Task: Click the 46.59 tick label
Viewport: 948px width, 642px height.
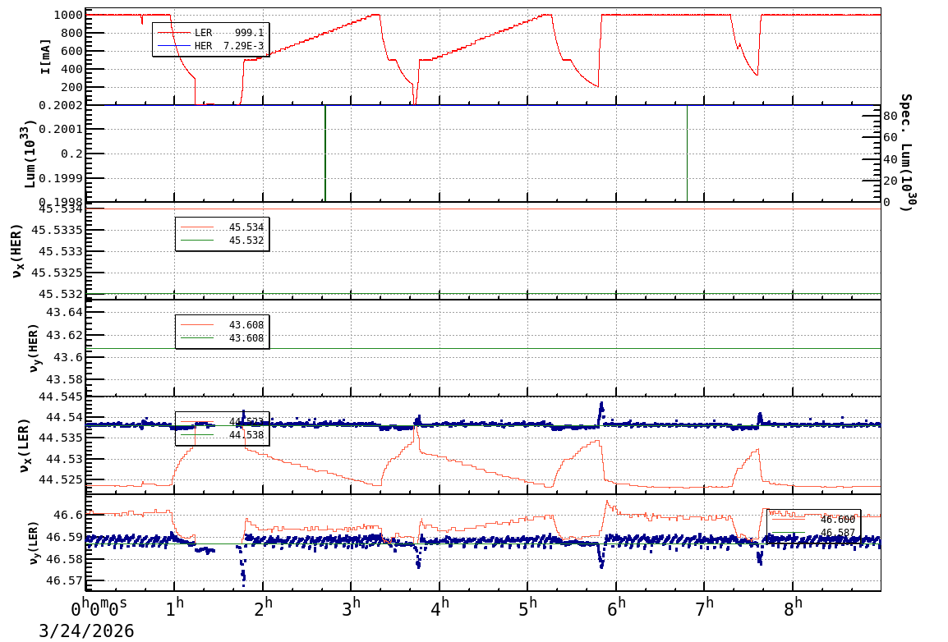Action: pos(65,538)
